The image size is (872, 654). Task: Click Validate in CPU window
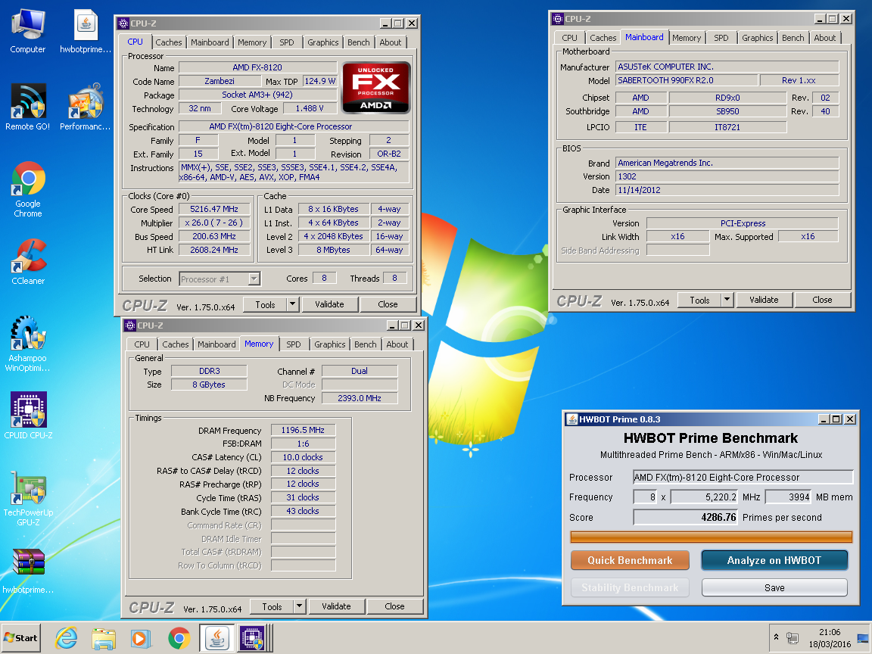(x=329, y=305)
